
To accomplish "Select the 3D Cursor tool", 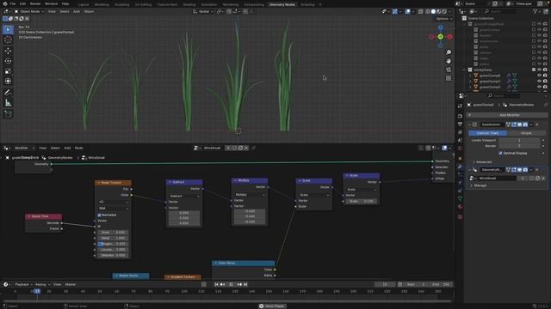I will (x=8, y=39).
